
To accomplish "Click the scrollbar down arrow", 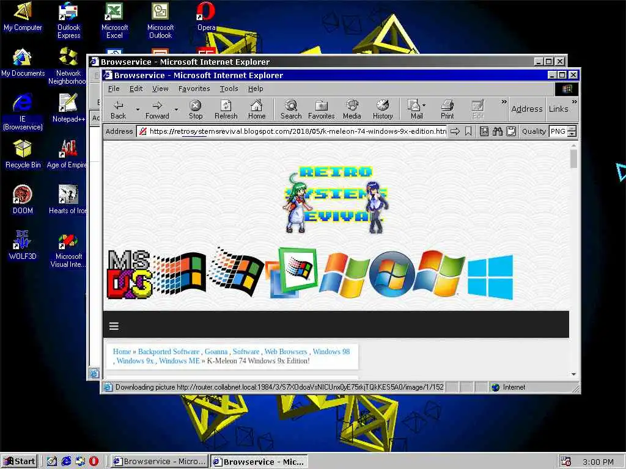I will [573, 374].
